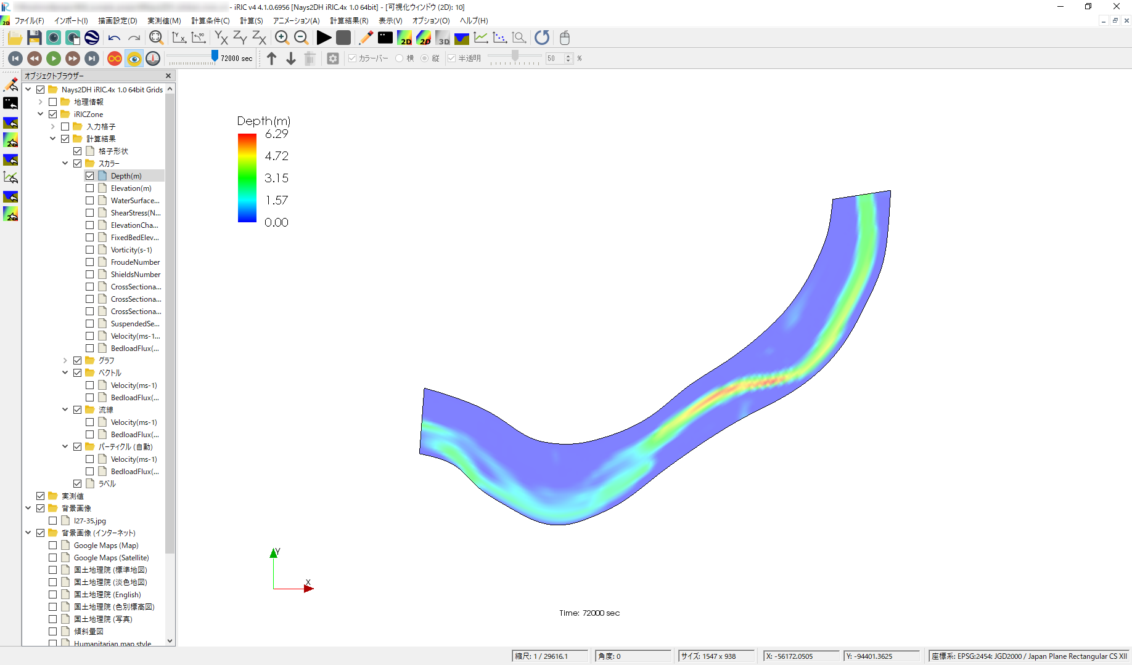
Task: Collapse the 流線 tree node
Action: click(65, 410)
